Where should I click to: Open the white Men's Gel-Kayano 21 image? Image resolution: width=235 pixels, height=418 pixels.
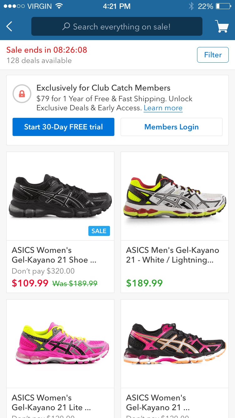(175, 196)
